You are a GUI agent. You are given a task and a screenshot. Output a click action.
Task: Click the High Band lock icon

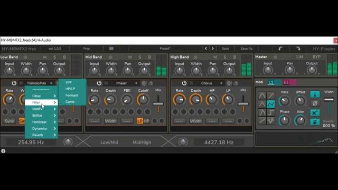[195, 57]
